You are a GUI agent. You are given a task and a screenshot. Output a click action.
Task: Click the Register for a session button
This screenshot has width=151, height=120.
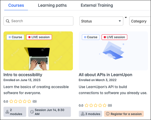tap(124, 114)
